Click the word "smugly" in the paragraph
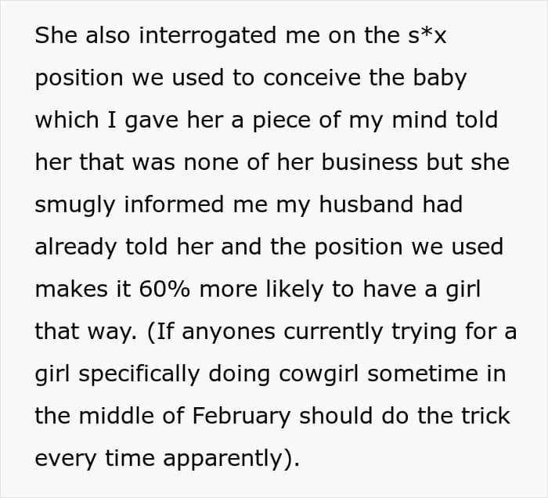548x498 pixels. pos(75,205)
